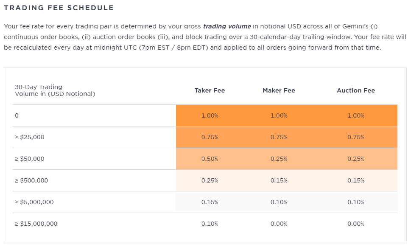Click the 0.15% Maker Fee cell
The image size is (411, 247).
279,180
